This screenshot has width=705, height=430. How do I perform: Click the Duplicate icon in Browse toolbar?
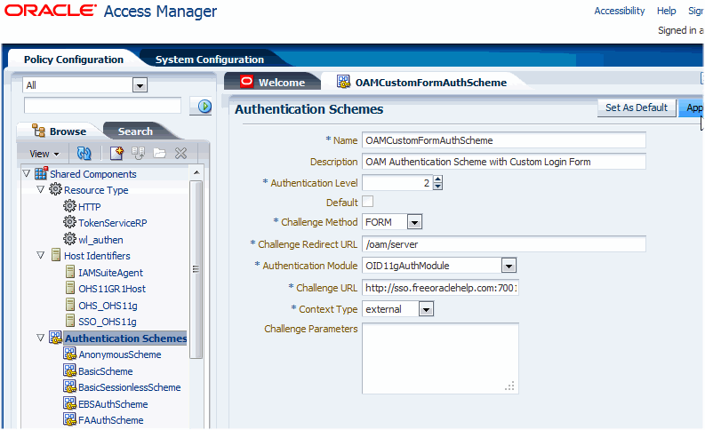pyautogui.click(x=138, y=153)
